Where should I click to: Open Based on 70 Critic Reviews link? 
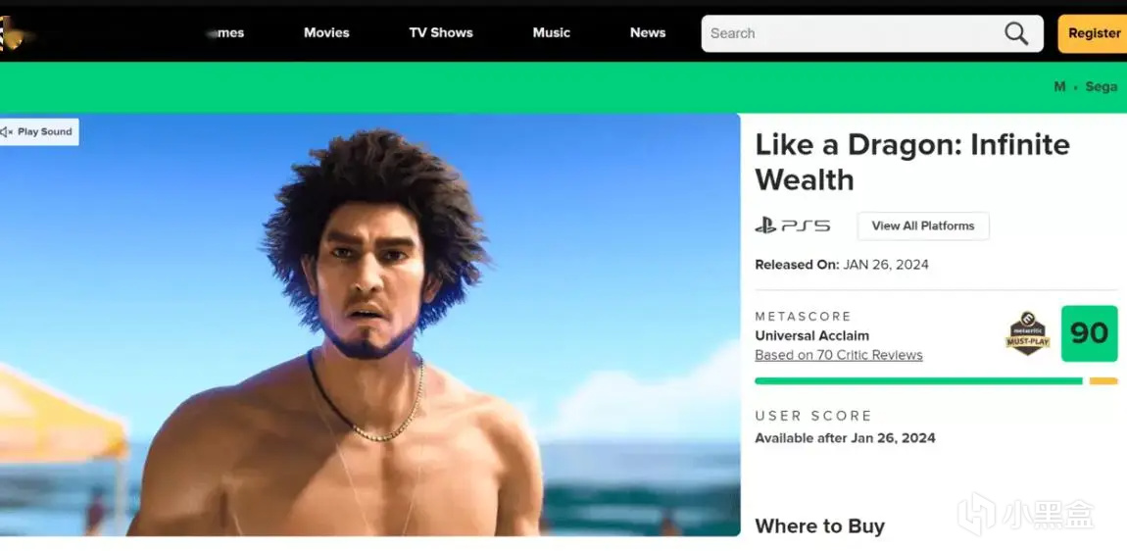click(x=839, y=355)
